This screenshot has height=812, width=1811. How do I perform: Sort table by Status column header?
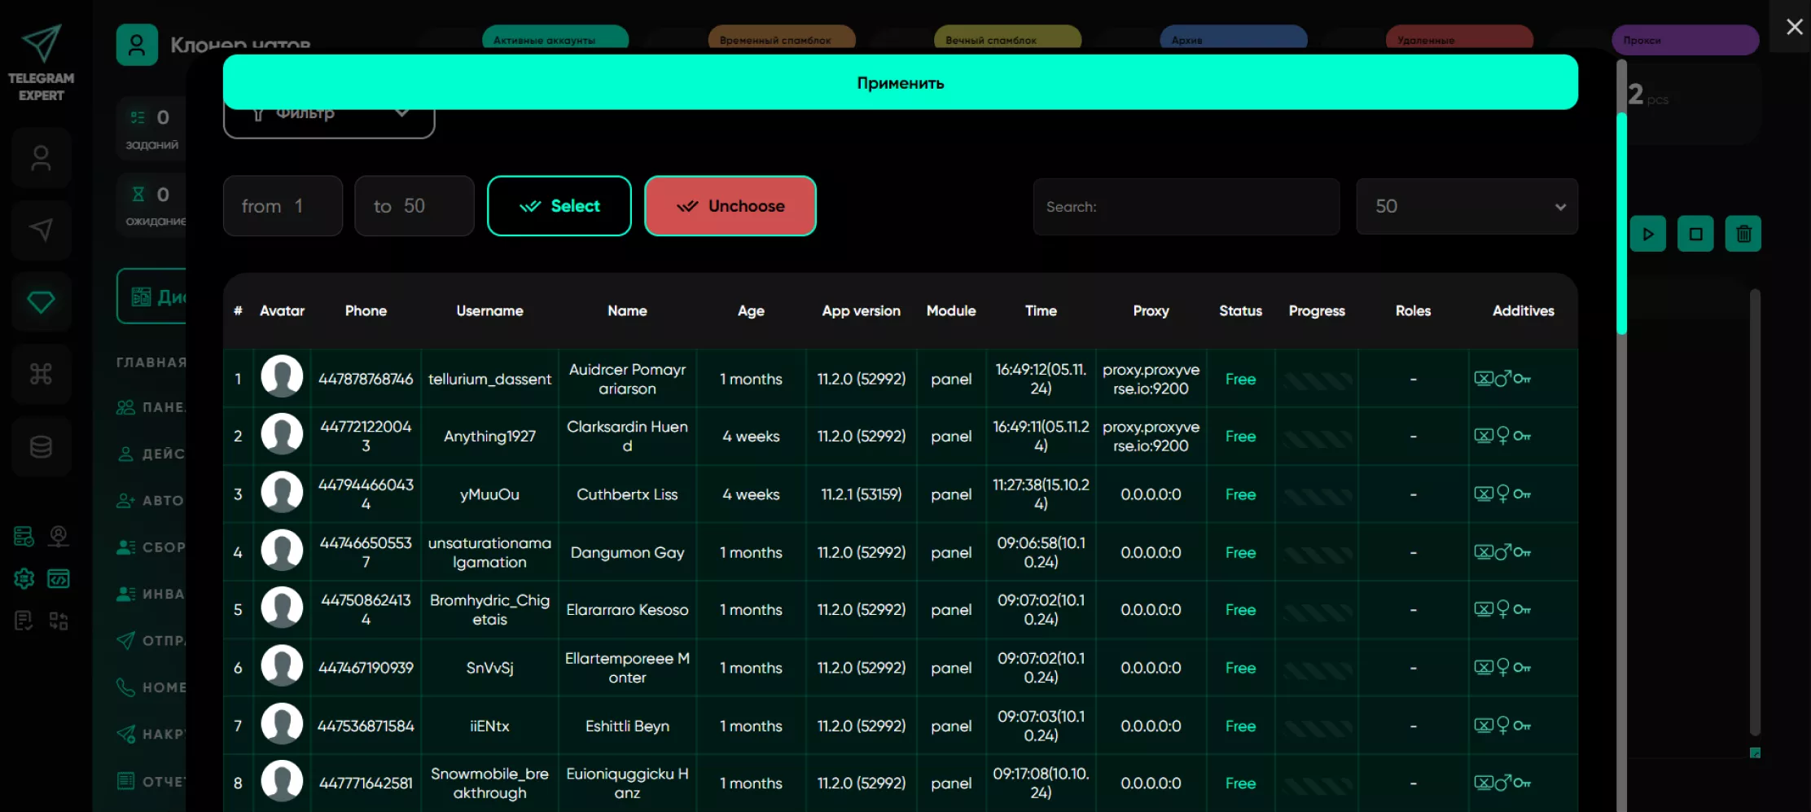pyautogui.click(x=1240, y=311)
